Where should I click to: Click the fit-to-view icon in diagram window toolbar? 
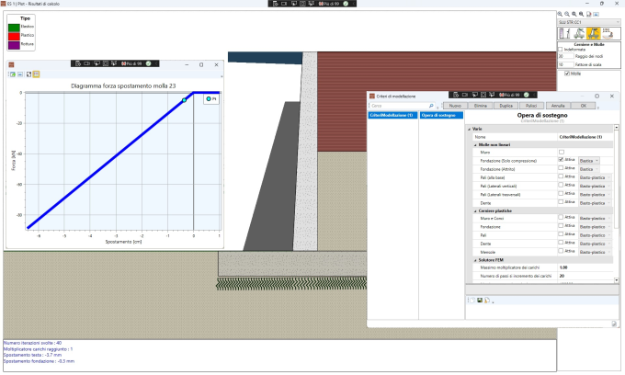(28, 74)
